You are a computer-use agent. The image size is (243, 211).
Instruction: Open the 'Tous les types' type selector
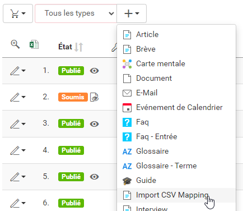coord(76,13)
